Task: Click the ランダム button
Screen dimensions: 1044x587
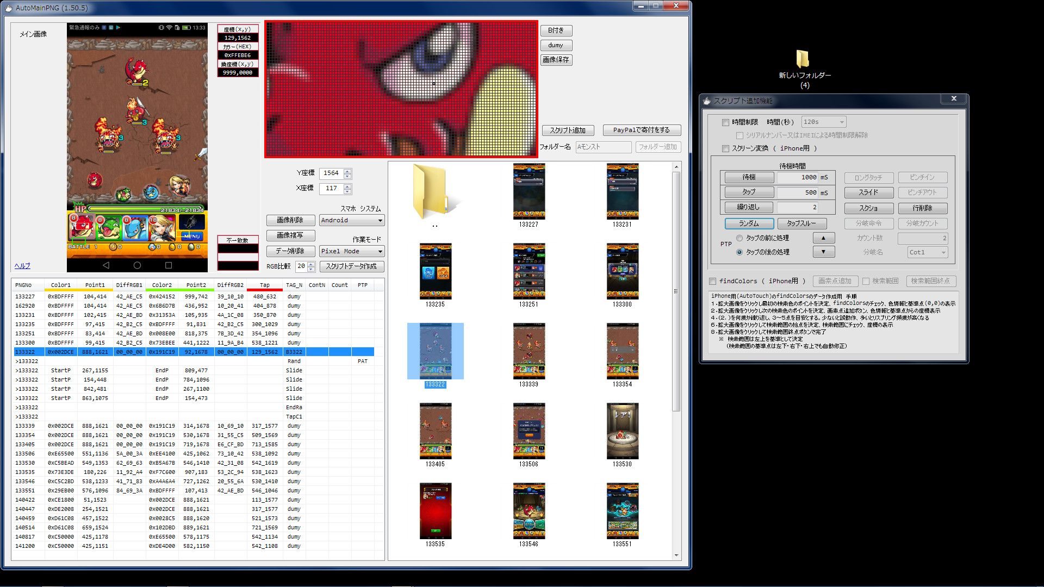Action: [x=749, y=223]
